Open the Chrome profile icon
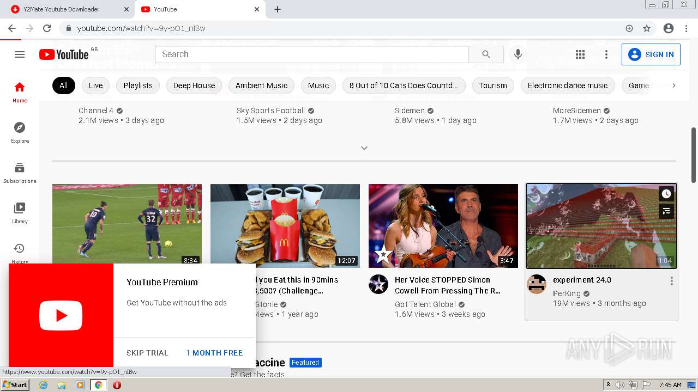Image resolution: width=698 pixels, height=392 pixels. (669, 28)
